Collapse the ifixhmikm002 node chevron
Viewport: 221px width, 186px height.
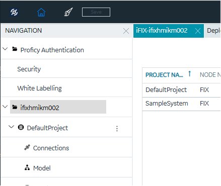coord(6,107)
